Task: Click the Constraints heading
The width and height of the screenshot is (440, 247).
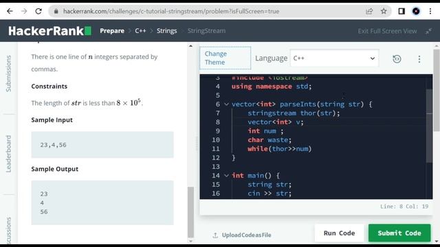Action: [49, 86]
